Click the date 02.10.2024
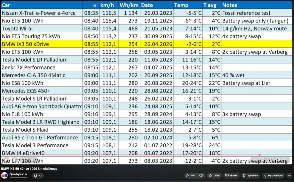The width and height of the screenshot is (294, 182). [x=158, y=137]
